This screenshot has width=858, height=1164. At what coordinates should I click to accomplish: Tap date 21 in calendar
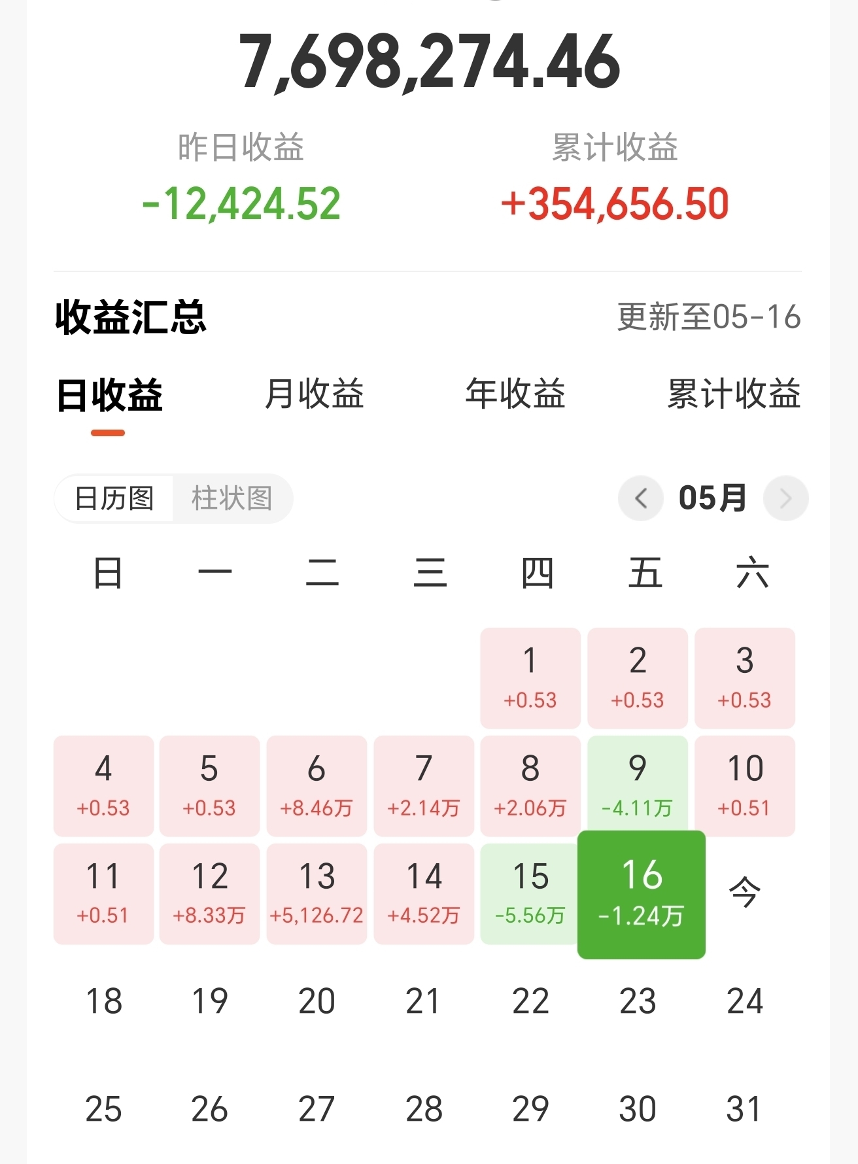(423, 1001)
